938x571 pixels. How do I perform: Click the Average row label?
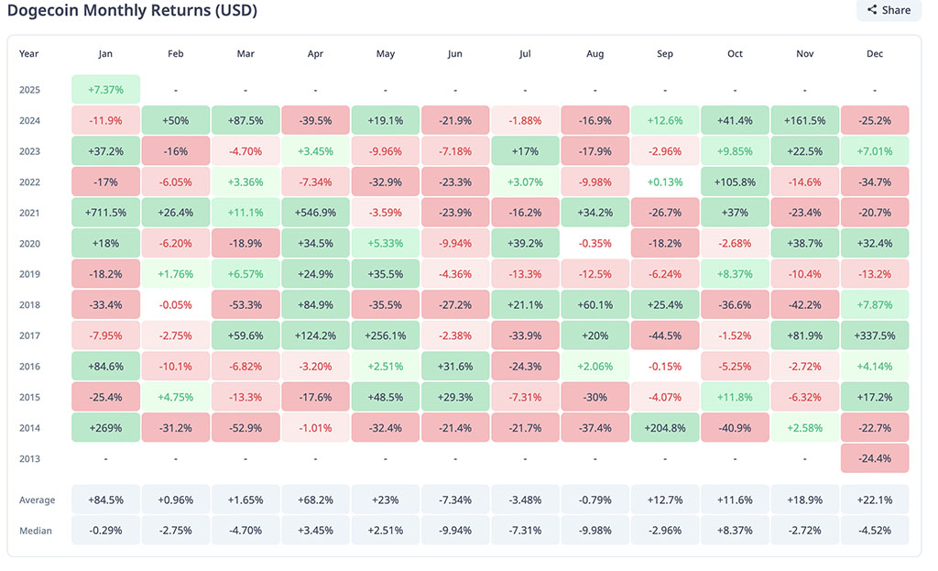pos(38,500)
